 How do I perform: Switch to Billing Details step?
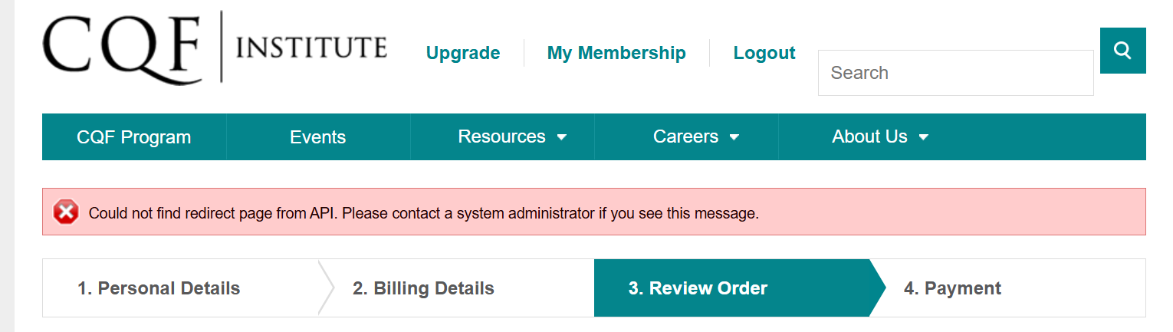[x=423, y=288]
